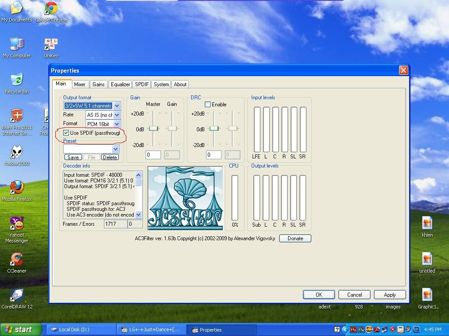Click the Master gain value field

point(153,155)
